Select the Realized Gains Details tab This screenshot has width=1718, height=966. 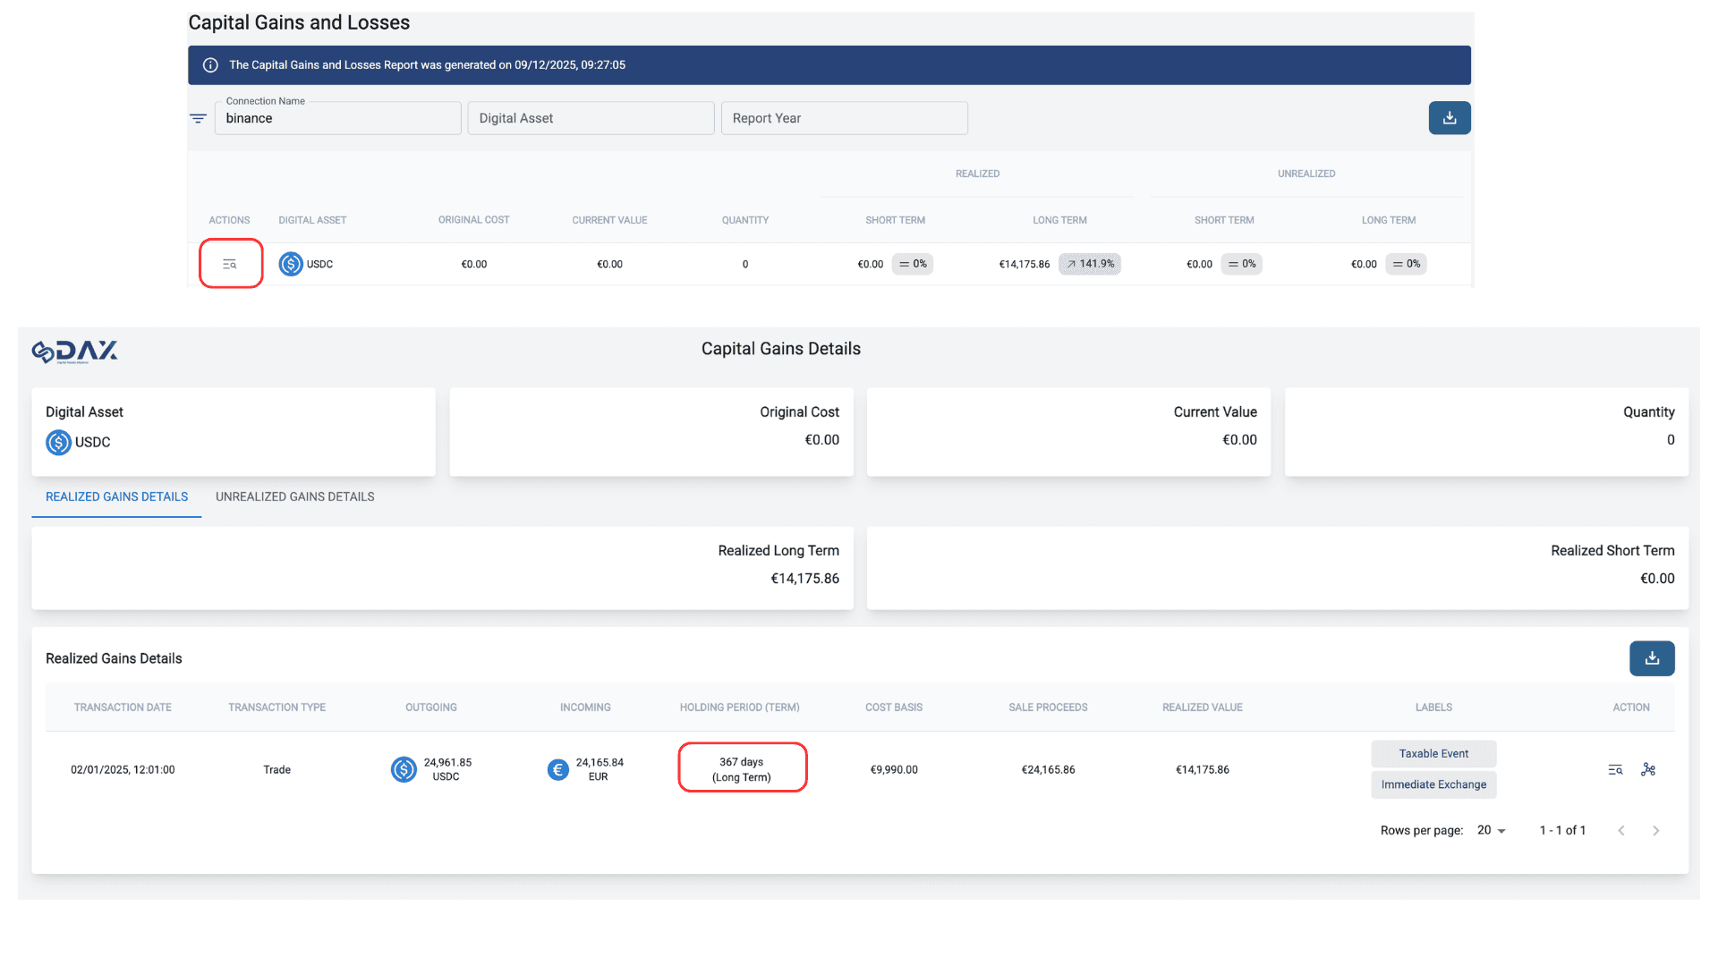(x=115, y=496)
